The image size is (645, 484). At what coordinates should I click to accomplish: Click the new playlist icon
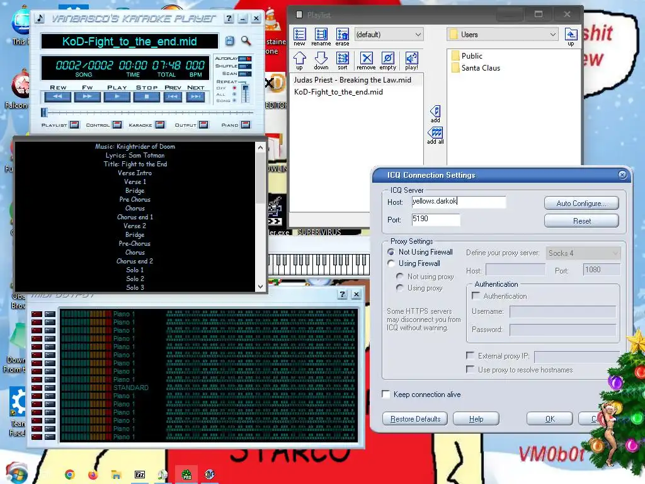299,37
